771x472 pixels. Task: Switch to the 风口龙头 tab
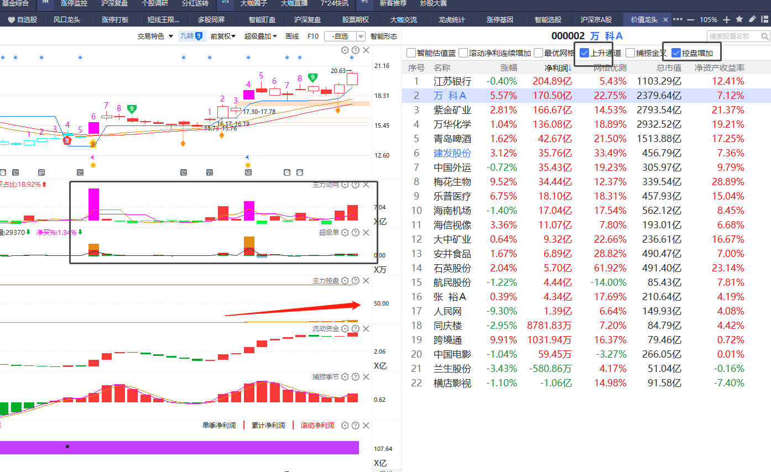(67, 19)
